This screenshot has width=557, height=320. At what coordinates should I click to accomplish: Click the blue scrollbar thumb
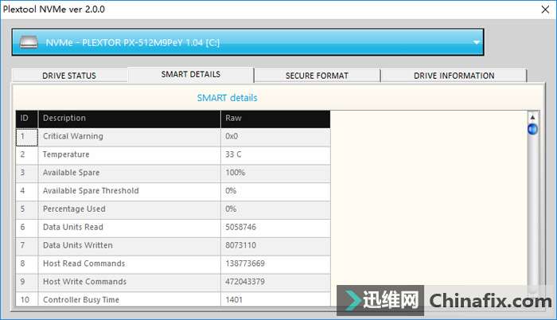point(532,129)
